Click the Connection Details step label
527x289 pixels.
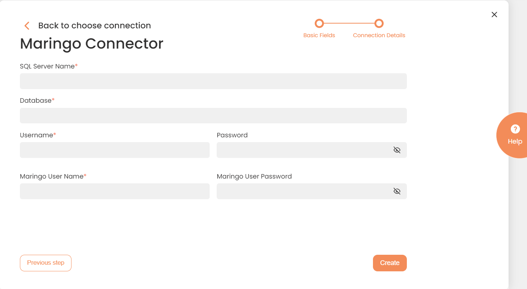click(379, 35)
